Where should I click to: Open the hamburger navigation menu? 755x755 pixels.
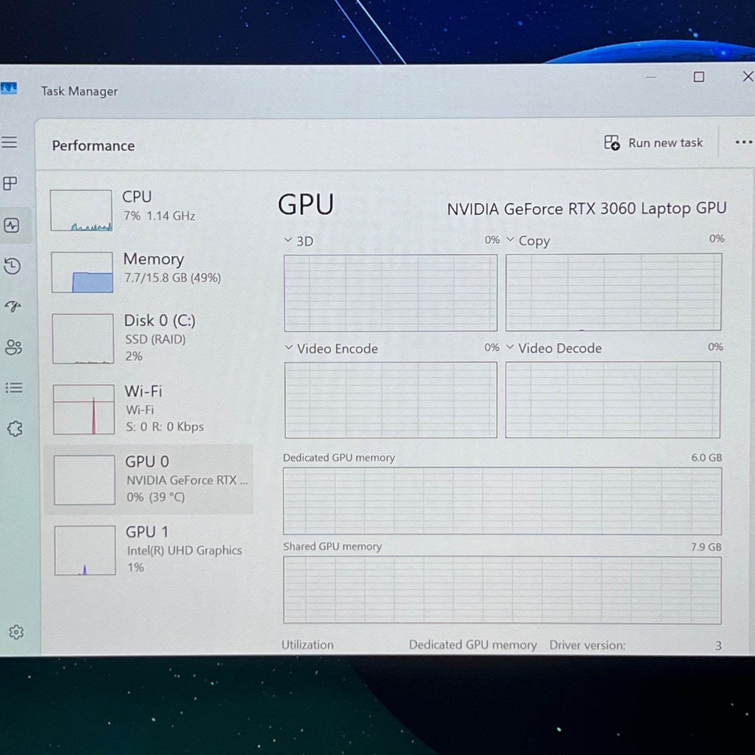pos(10,142)
